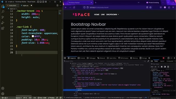This screenshot has width=176, height=99.
Task: Open the errors and warnings status bar indicator
Action: [5, 98]
